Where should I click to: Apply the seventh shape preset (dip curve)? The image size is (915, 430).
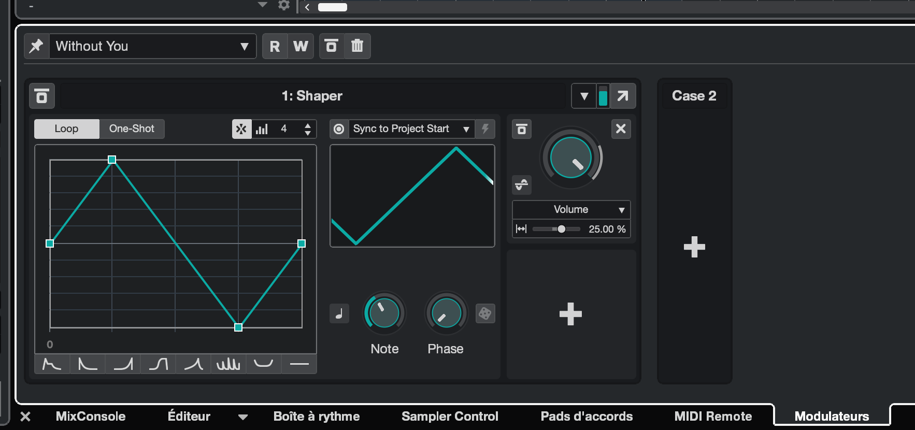pyautogui.click(x=264, y=364)
